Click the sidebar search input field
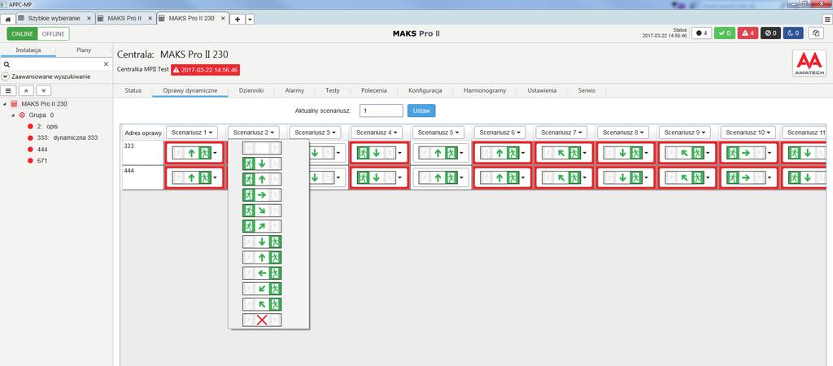Screen dimensions: 833x366 pos(56,63)
